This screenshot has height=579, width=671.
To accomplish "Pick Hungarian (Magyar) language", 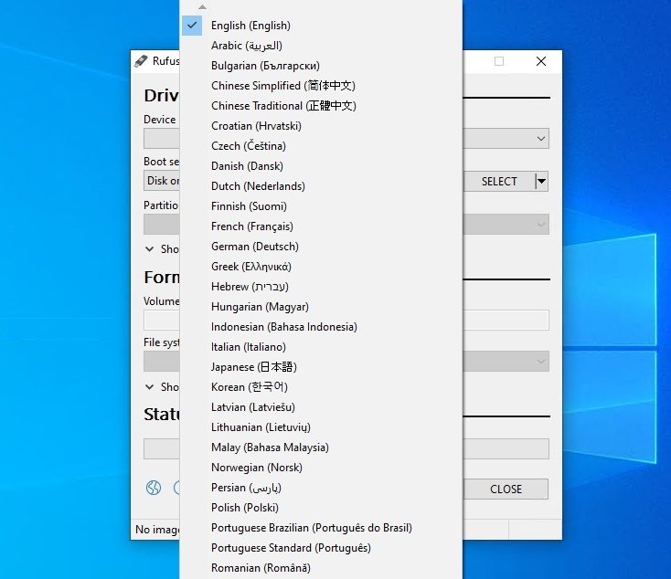I will click(x=321, y=307).
